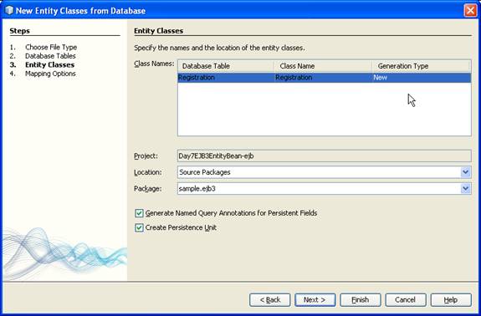
Task: Click the Class Names label
Action: coord(154,64)
